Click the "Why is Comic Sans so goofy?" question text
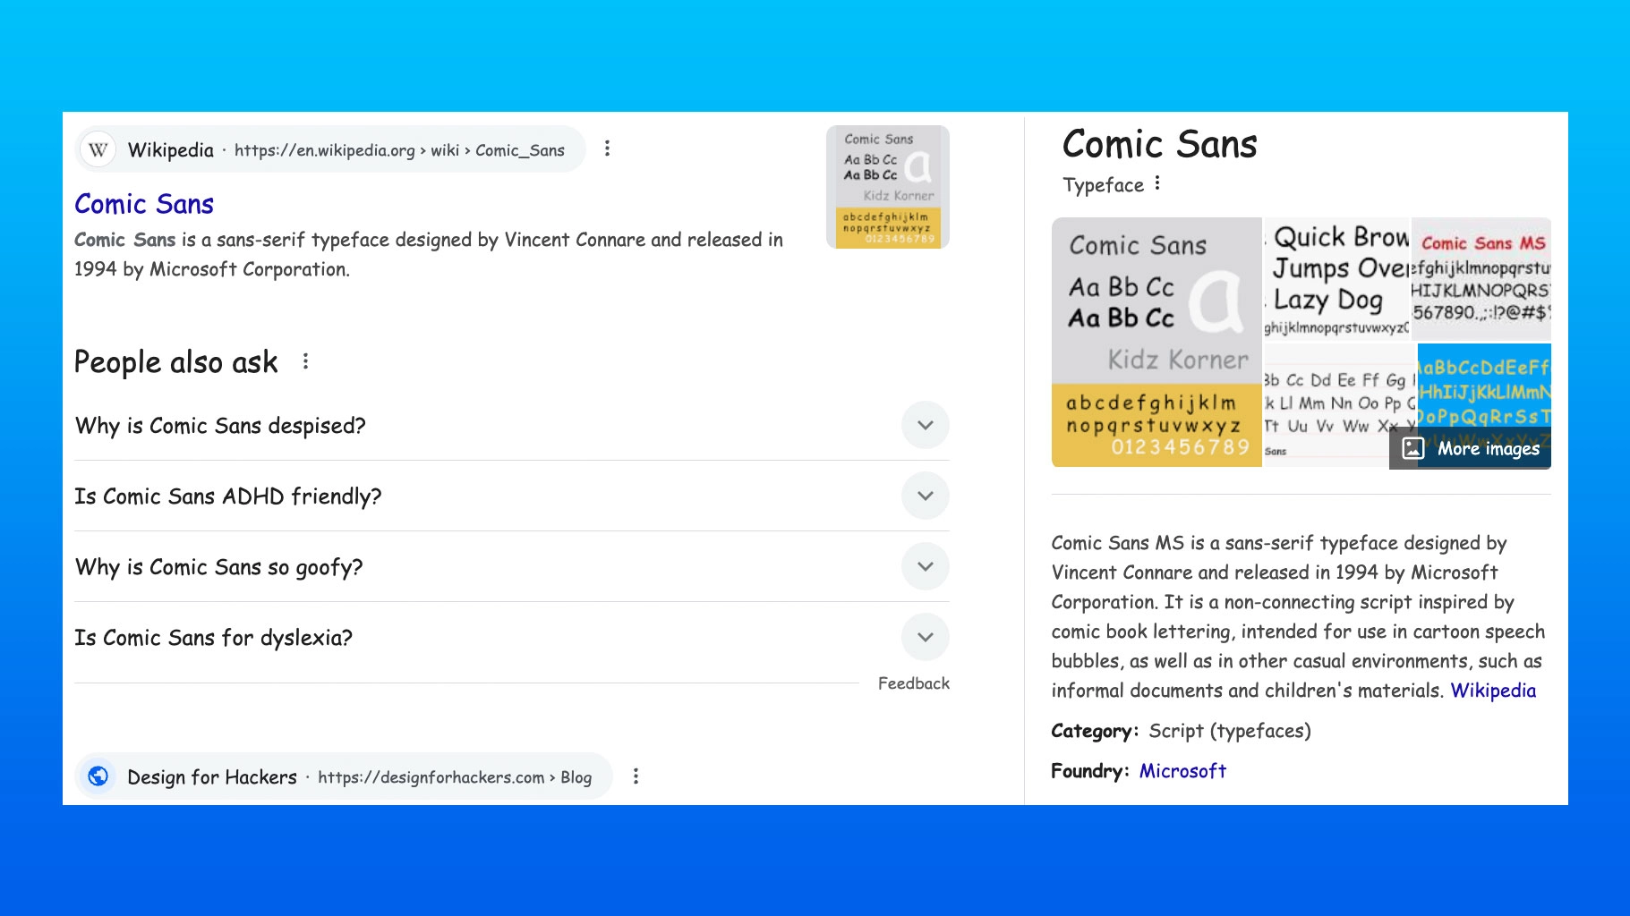This screenshot has height=916, width=1630. 218,567
